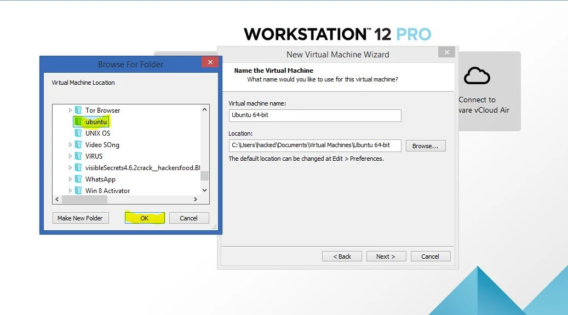Viewport: 568px width, 315px height.
Task: Click the ubuntu folder icon
Action: click(78, 121)
